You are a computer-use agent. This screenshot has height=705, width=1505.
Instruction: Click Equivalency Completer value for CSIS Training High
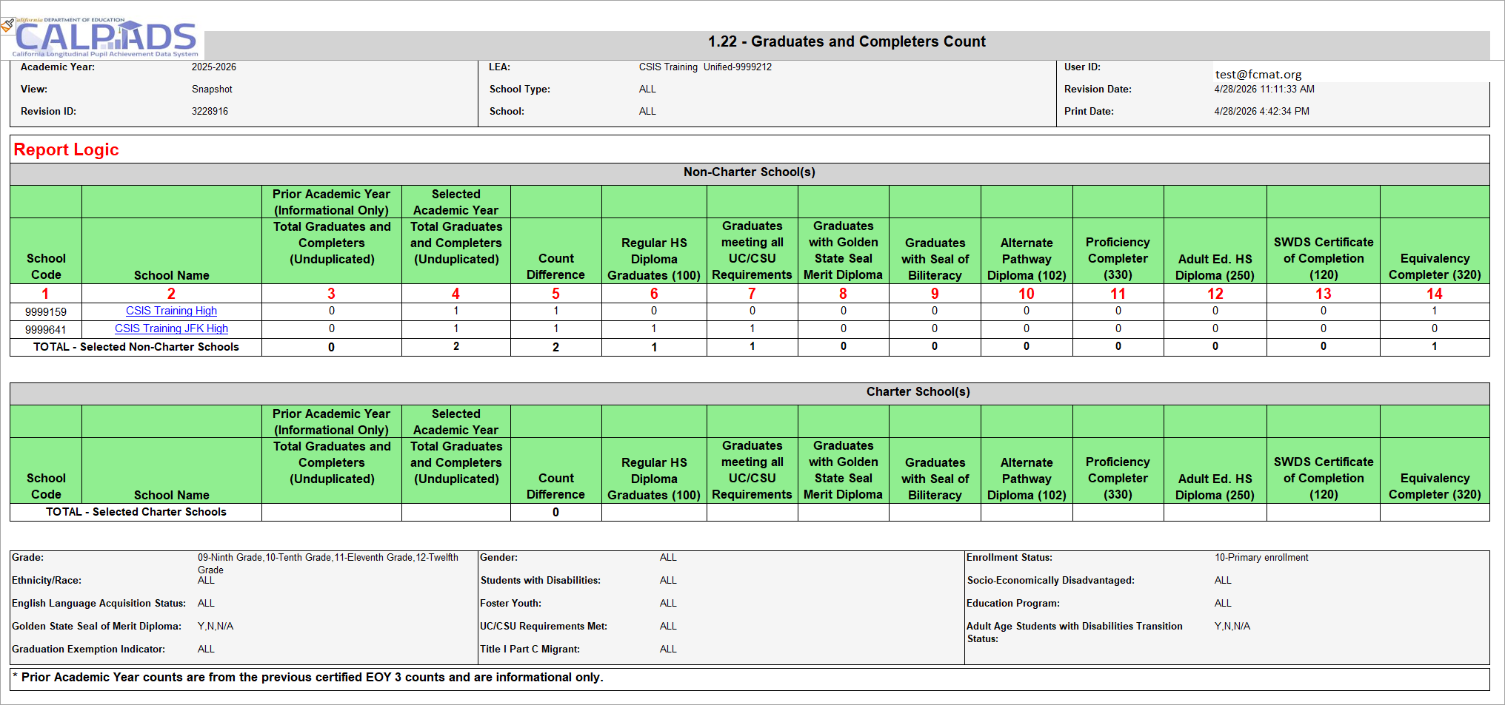1435,311
